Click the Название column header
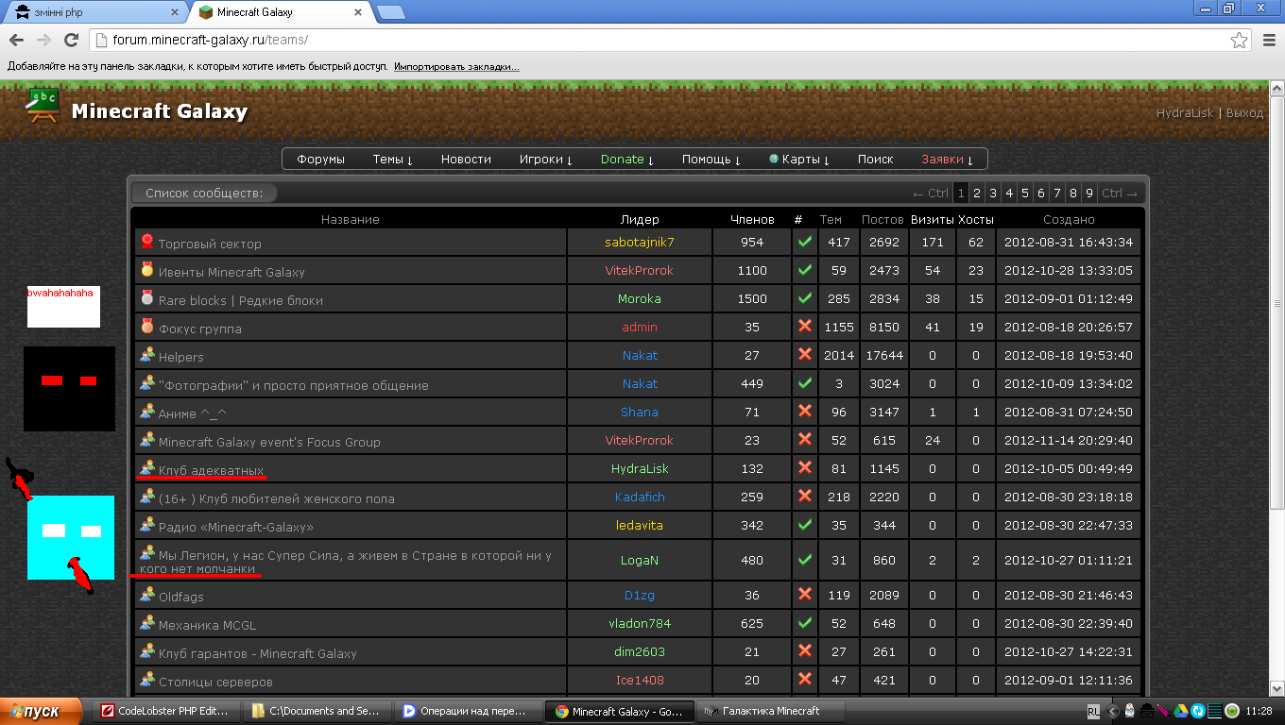Viewport: 1285px width, 725px height. (350, 220)
